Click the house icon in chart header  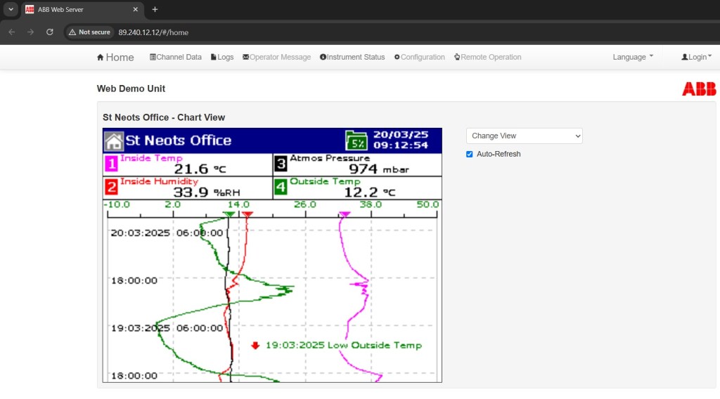[113, 140]
